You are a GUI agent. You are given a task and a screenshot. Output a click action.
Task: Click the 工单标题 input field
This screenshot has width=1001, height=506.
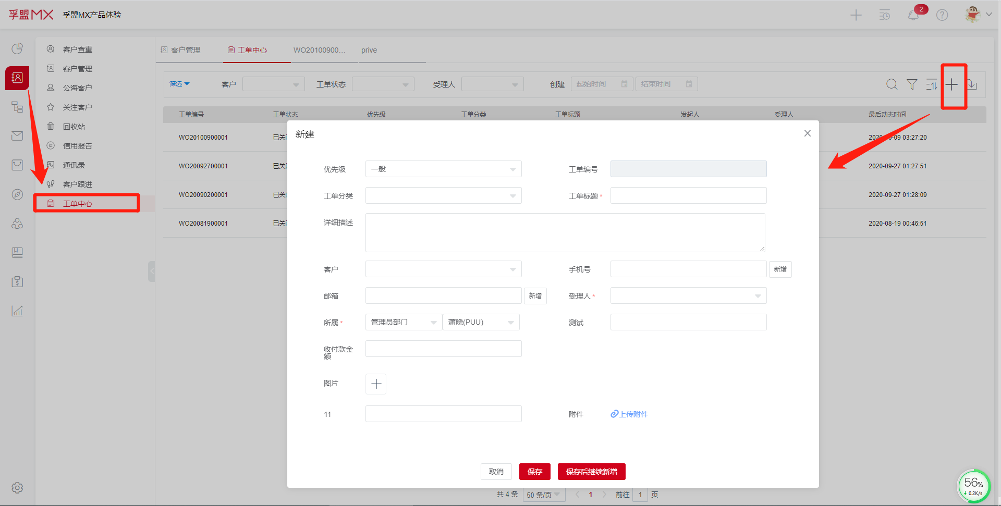pyautogui.click(x=688, y=195)
